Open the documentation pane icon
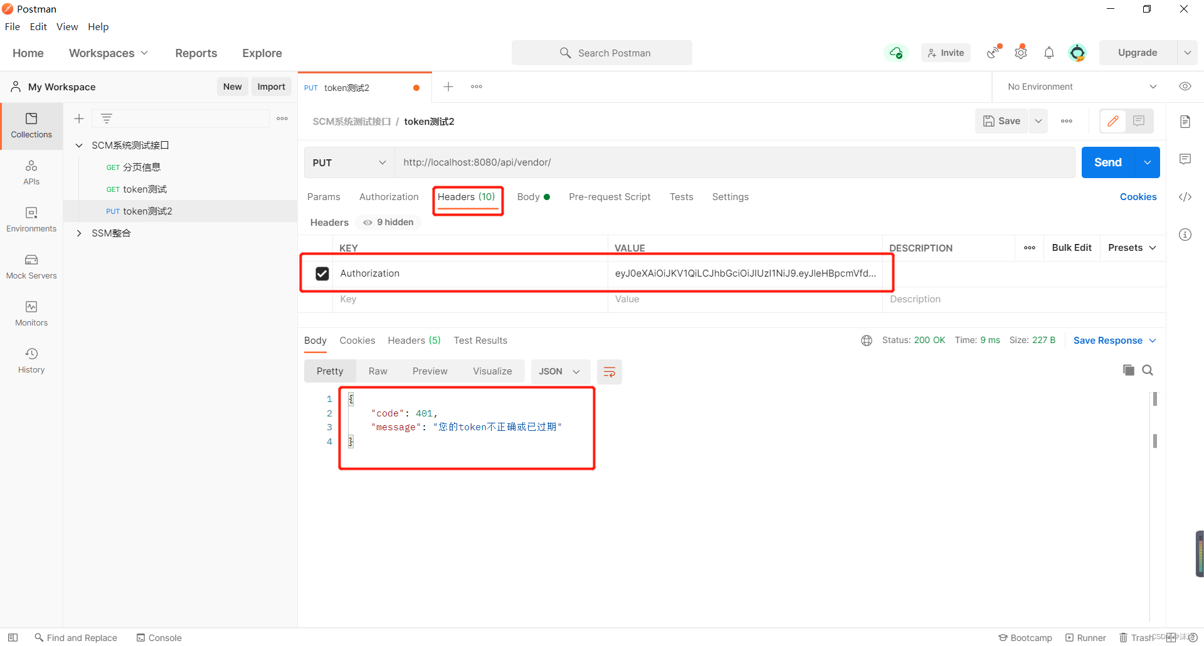The height and width of the screenshot is (646, 1204). 1185,122
